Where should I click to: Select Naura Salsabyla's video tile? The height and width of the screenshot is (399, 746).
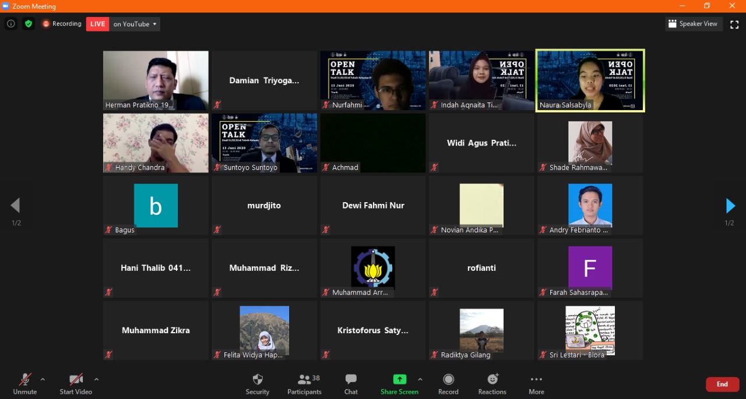[x=590, y=80]
